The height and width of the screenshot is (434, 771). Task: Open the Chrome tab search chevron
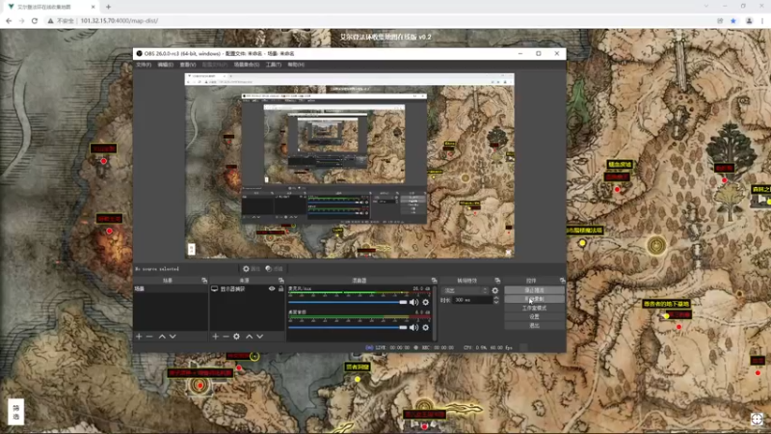706,7
